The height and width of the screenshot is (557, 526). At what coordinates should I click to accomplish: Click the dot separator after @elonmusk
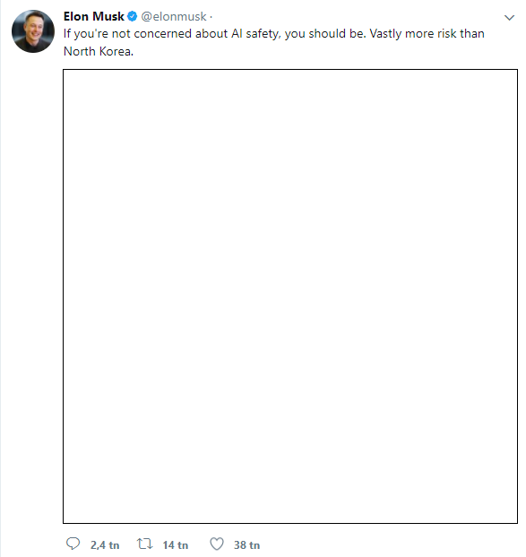[211, 17]
